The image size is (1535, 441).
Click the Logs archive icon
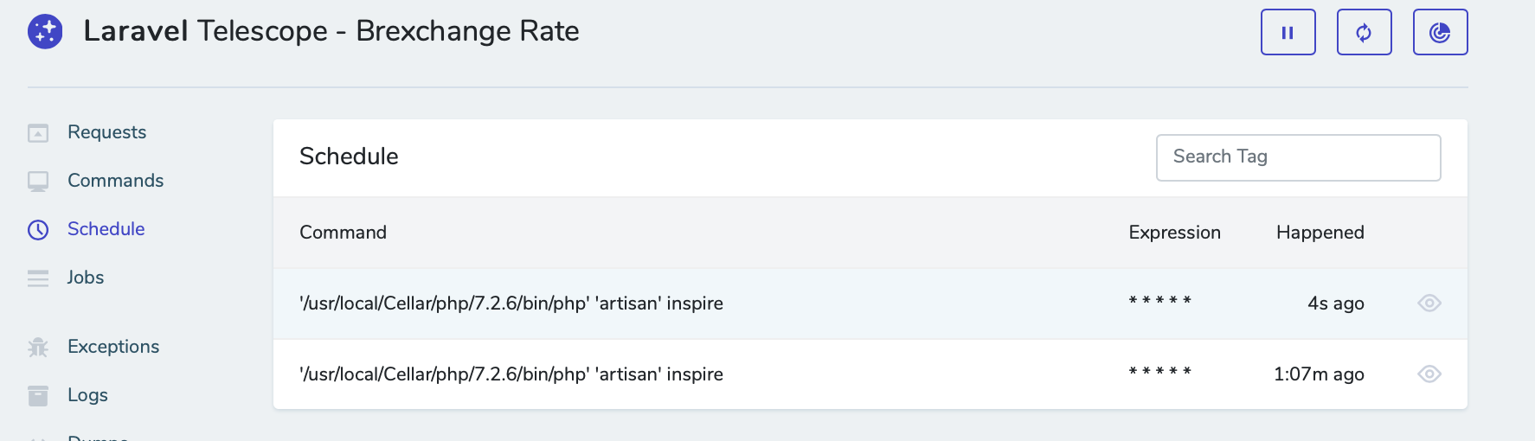[x=38, y=396]
